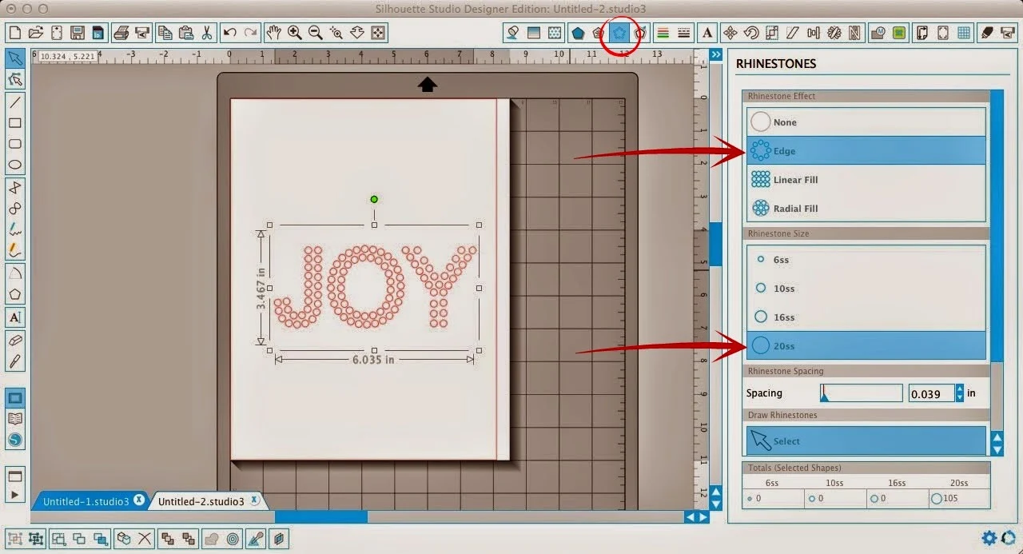Viewport: 1023px width, 554px height.
Task: Click the horizontal canvas scrollbar
Action: coord(321,517)
